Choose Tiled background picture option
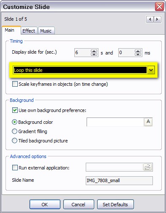 coord(14,141)
